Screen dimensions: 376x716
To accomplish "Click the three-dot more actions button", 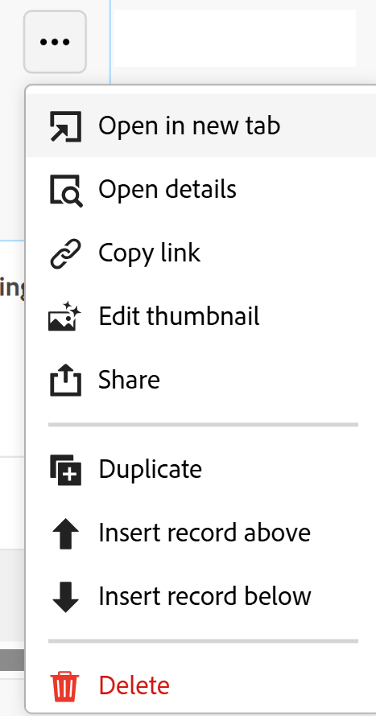I will 55,42.
